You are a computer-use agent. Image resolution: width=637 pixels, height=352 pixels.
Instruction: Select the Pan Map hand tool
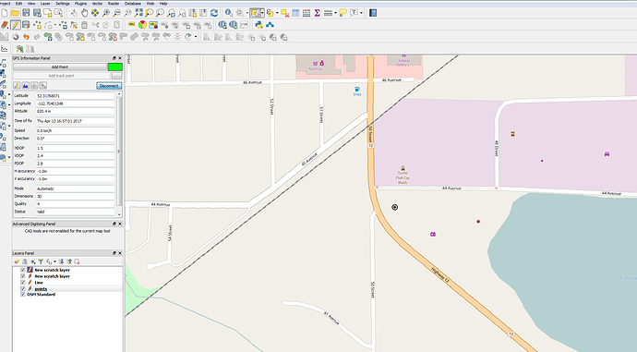(84, 13)
